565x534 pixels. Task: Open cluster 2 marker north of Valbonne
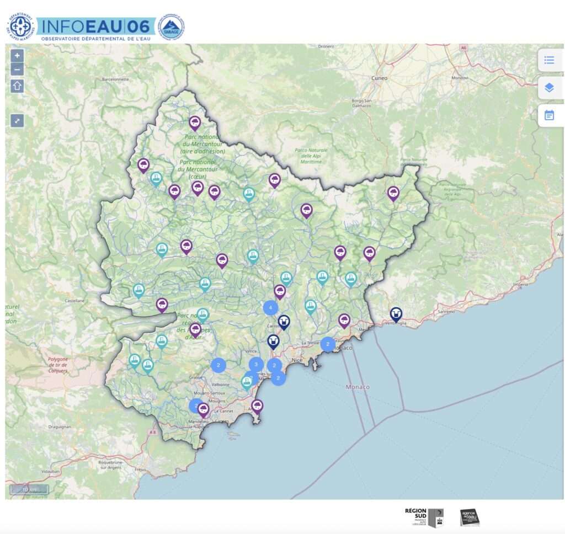coord(218,365)
